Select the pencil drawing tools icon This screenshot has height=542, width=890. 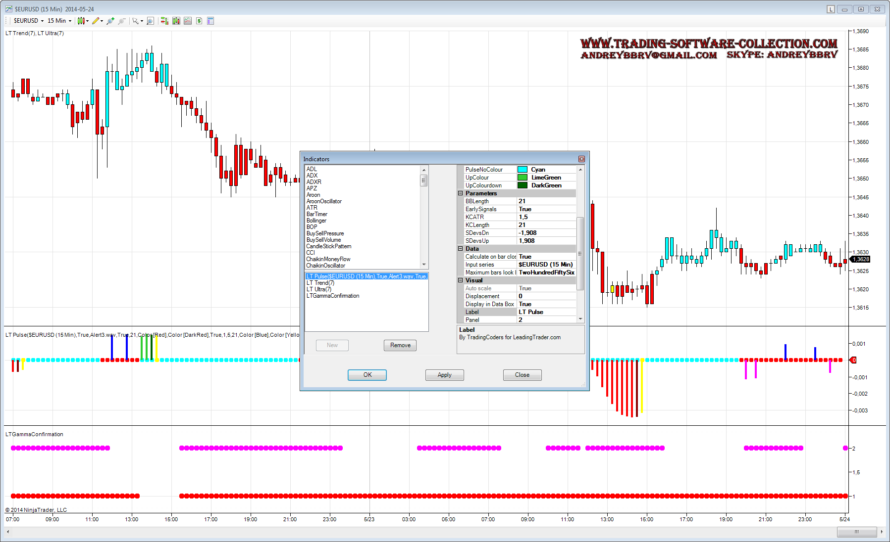coord(96,21)
